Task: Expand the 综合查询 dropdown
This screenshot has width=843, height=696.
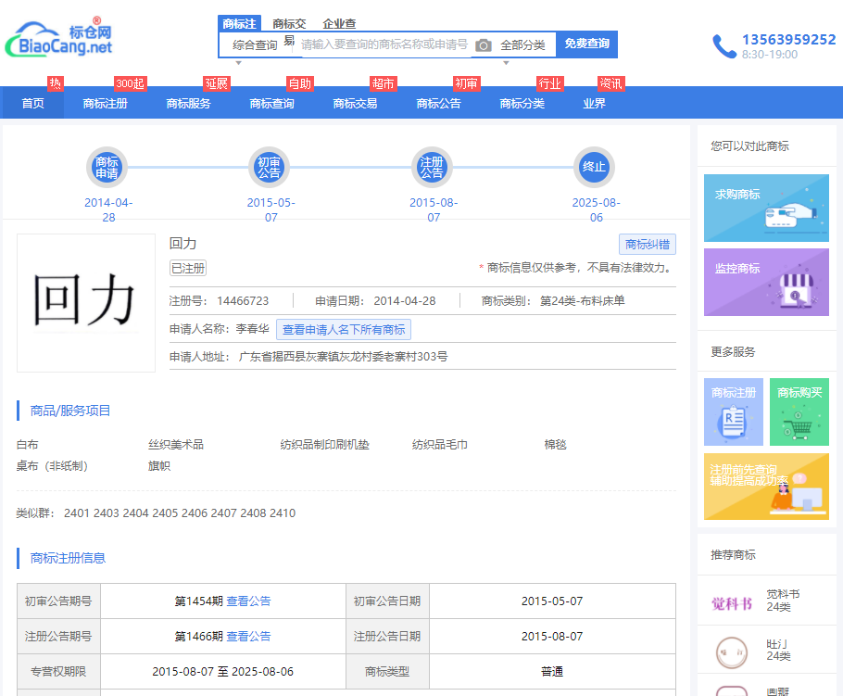Action: [255, 45]
